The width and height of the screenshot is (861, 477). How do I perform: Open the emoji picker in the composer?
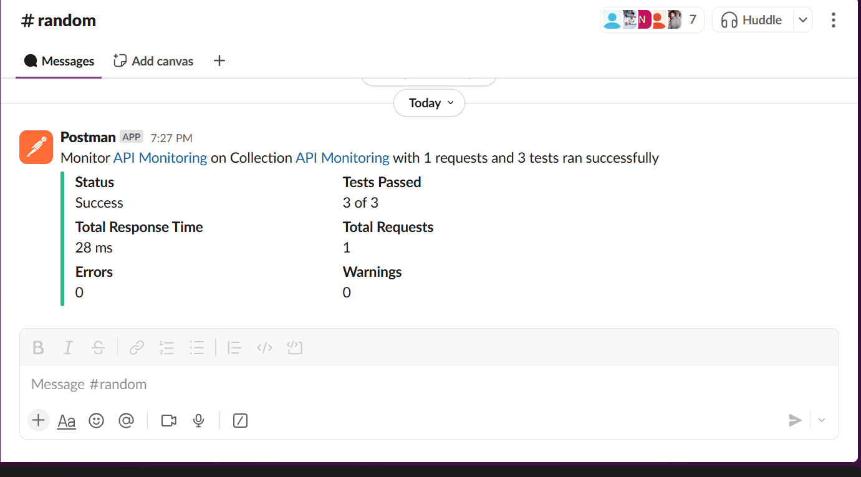(97, 420)
